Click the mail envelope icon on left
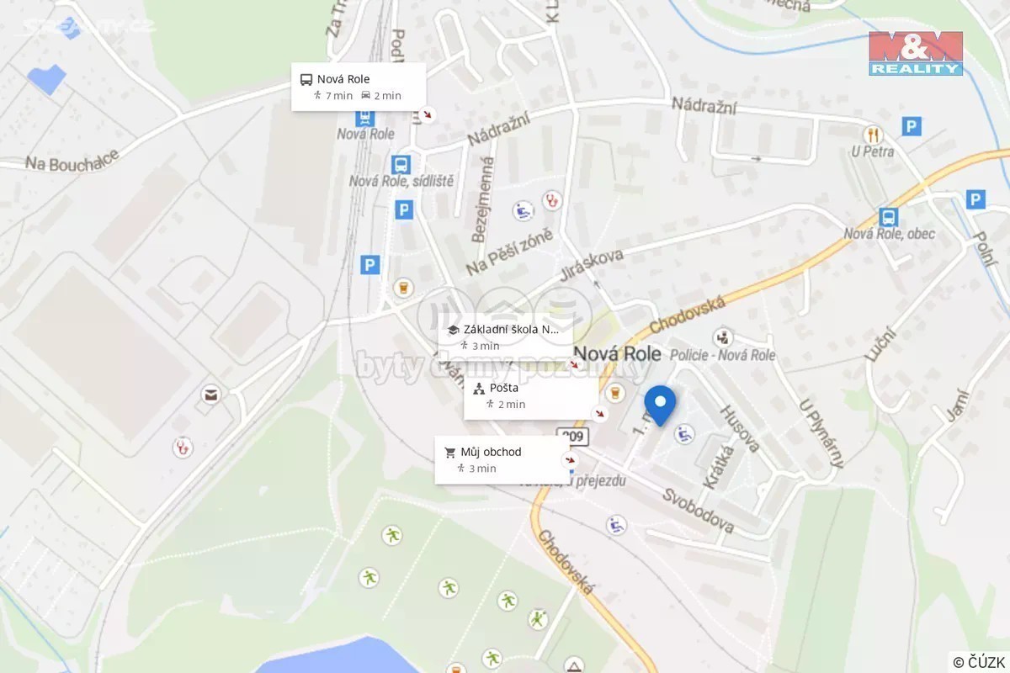 click(x=210, y=395)
